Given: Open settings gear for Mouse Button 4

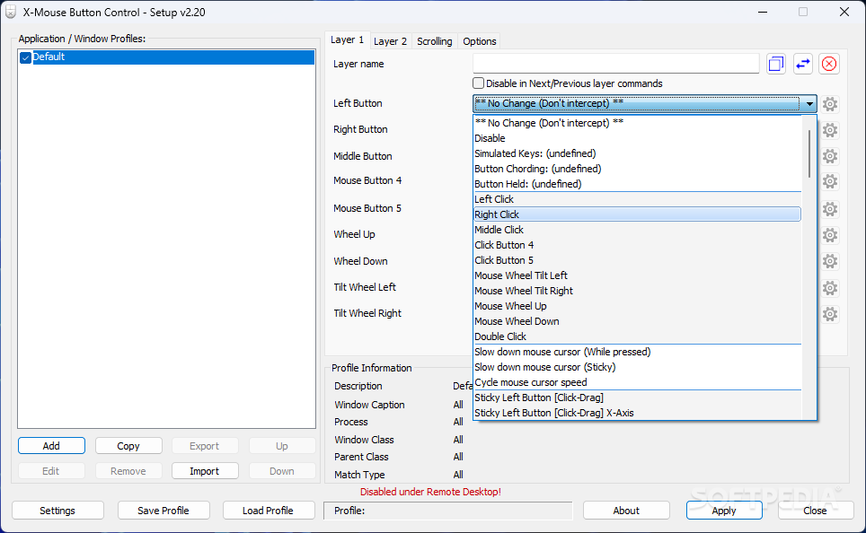Looking at the screenshot, I should pyautogui.click(x=829, y=181).
